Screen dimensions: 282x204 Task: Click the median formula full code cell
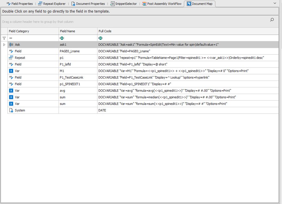(x=188, y=97)
